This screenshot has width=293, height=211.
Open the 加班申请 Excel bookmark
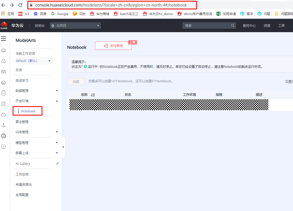[x=226, y=14]
